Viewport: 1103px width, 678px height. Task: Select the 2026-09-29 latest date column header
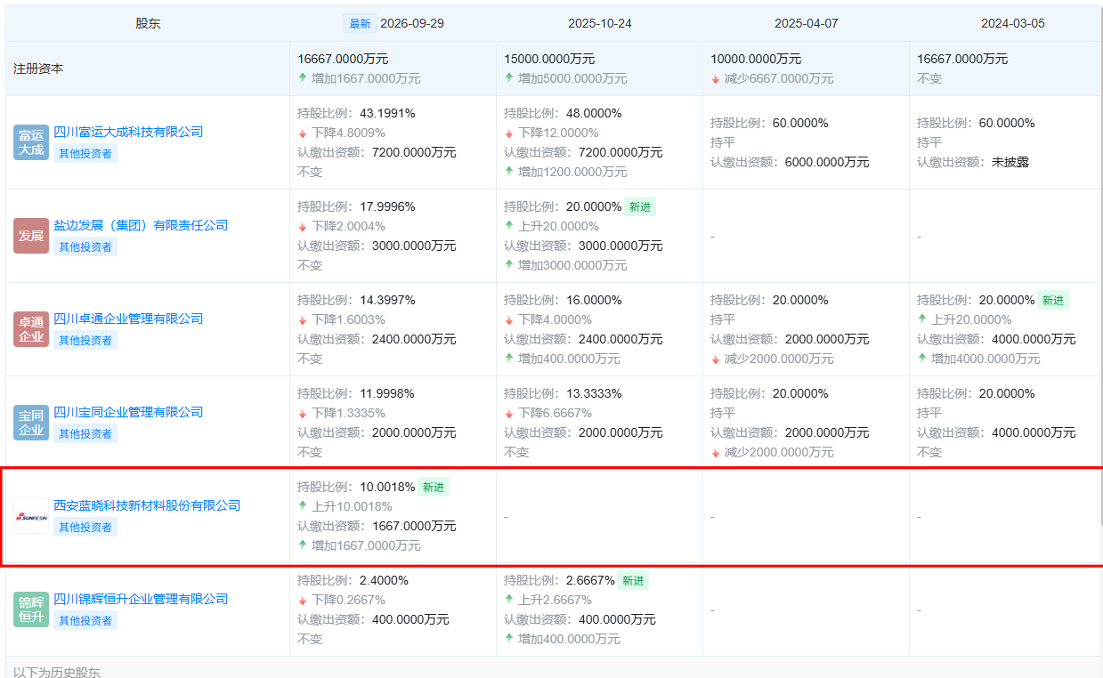(x=411, y=23)
